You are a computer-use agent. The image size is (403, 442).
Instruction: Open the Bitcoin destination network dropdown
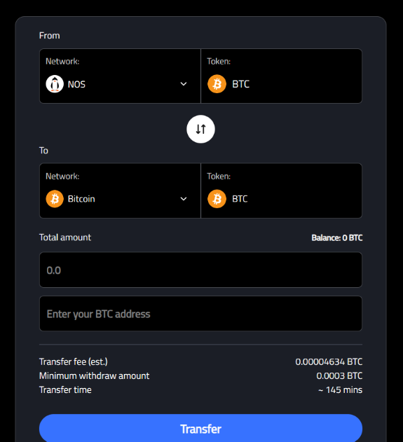coord(120,191)
